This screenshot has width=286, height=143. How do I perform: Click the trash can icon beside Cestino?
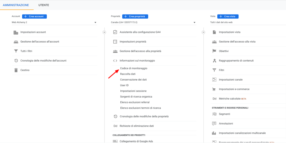[x=16, y=70]
